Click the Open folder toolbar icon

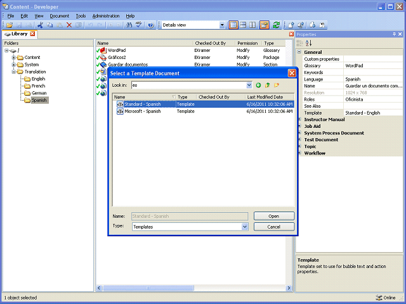10,25
